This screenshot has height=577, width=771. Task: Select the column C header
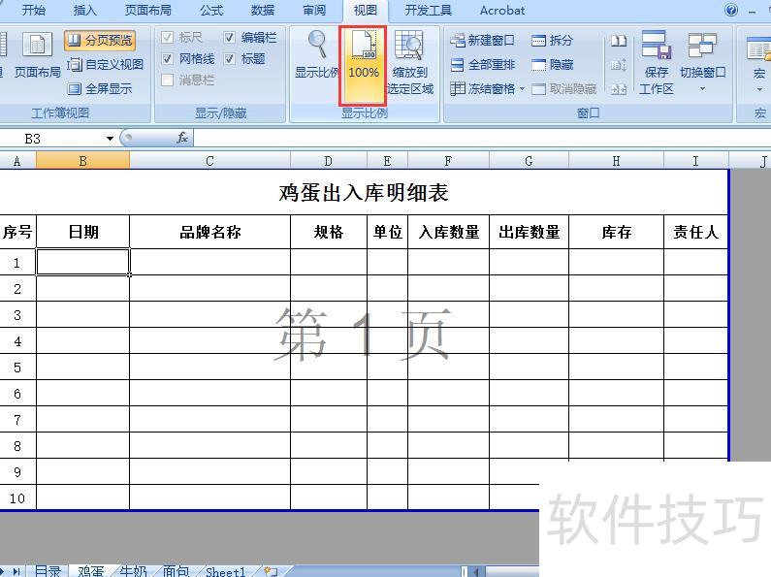pos(209,161)
